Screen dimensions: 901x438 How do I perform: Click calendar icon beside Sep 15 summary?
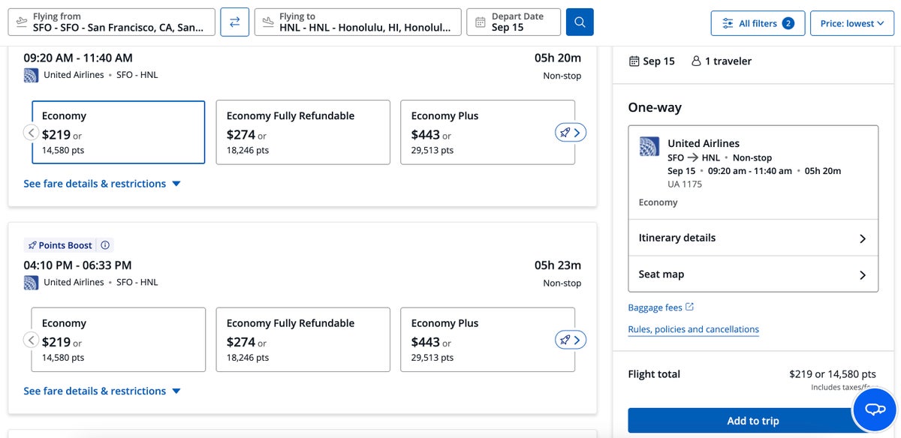[x=634, y=61]
